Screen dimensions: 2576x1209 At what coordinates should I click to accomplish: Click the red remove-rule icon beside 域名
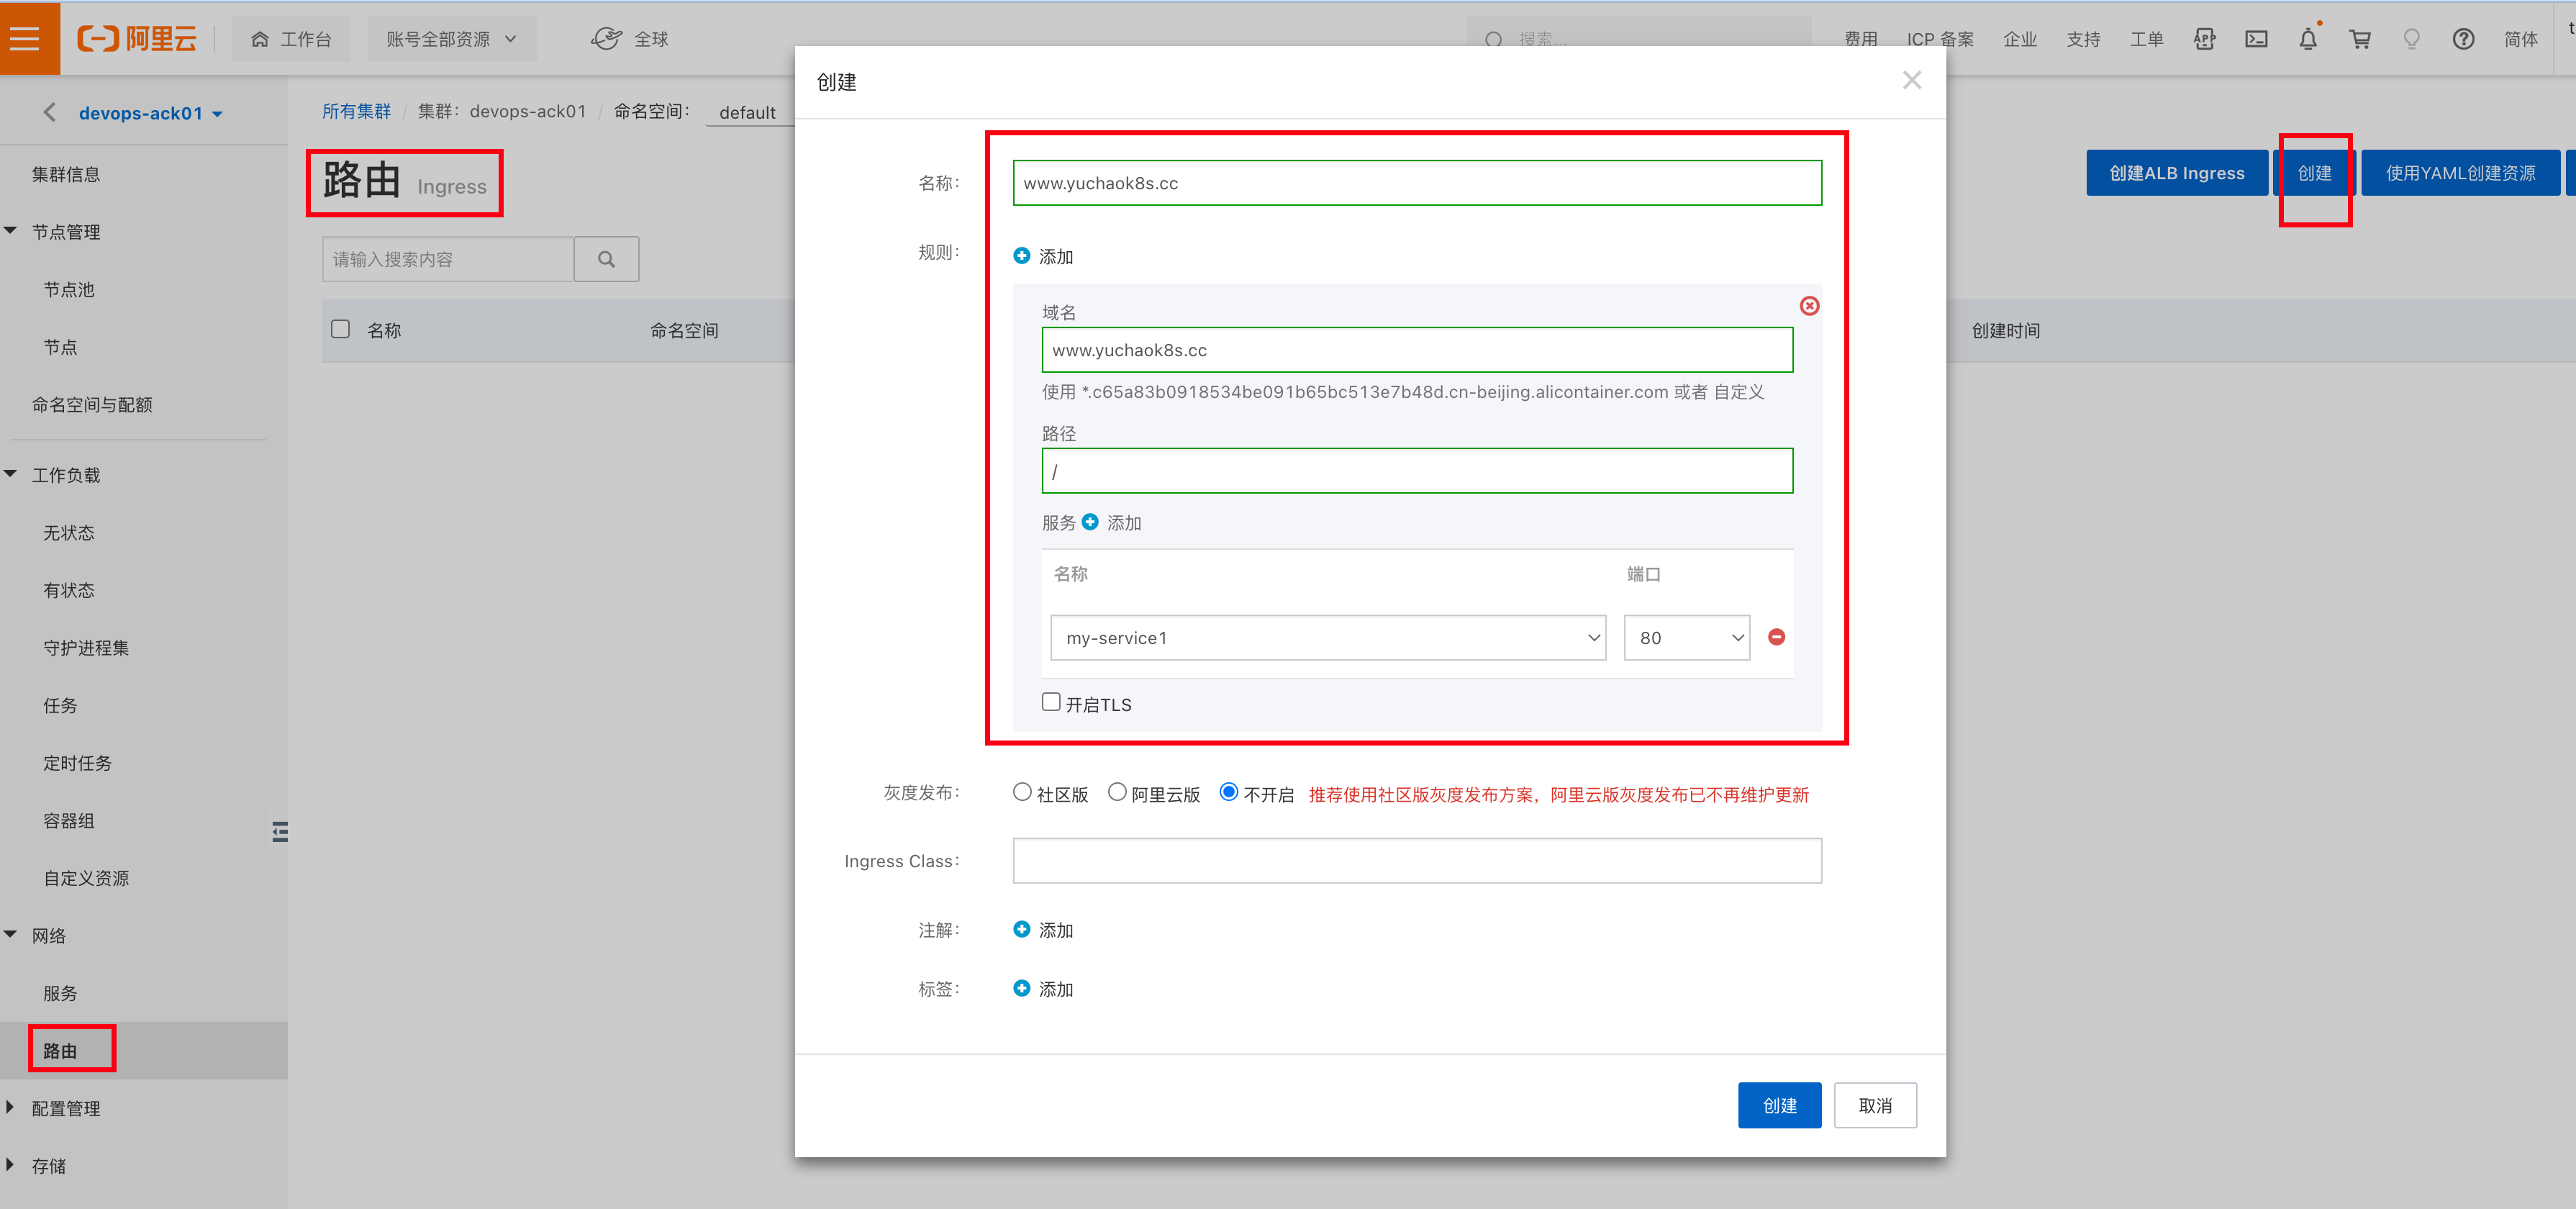tap(1809, 306)
